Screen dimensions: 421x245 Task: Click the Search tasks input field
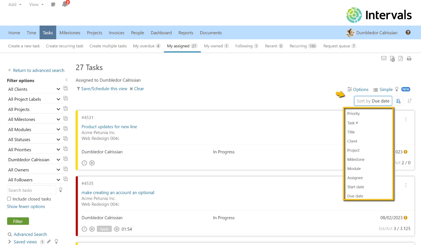(31, 190)
